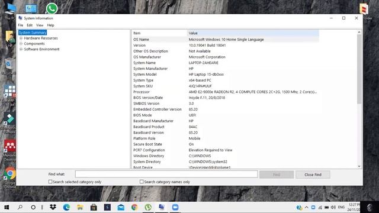
Task: Open the File menu
Action: (21, 25)
